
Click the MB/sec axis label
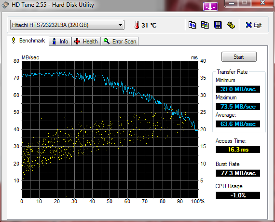click(30, 57)
